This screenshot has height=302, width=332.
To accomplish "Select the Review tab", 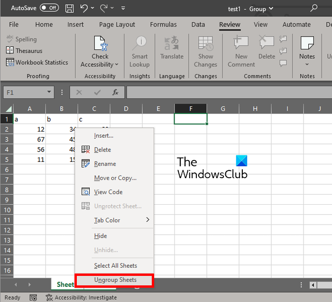I will click(x=230, y=25).
